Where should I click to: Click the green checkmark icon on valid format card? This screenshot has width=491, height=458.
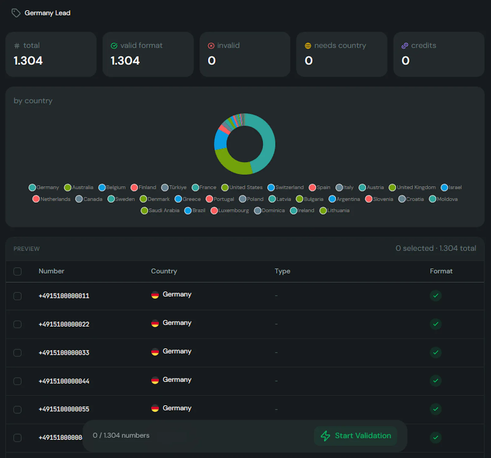tap(114, 46)
